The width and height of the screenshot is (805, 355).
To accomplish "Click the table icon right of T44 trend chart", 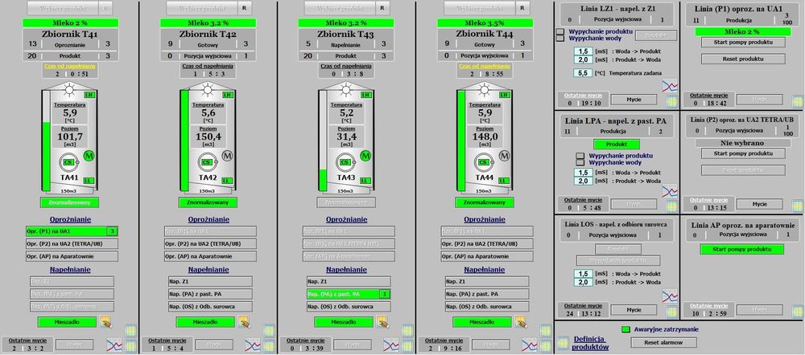I will coord(547,346).
